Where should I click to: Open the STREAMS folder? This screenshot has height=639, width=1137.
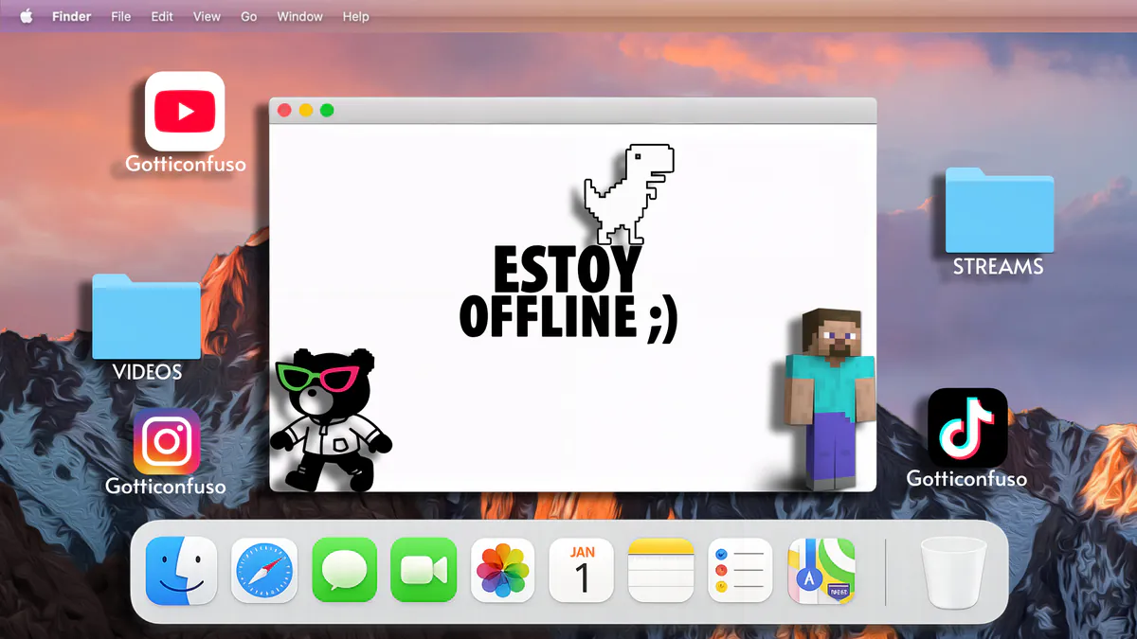click(x=1000, y=210)
